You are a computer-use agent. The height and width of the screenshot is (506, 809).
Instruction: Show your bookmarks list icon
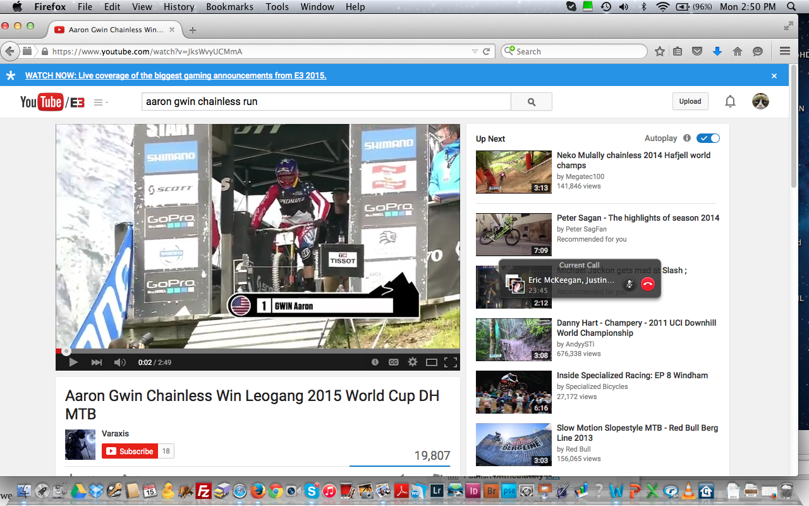pyautogui.click(x=678, y=52)
